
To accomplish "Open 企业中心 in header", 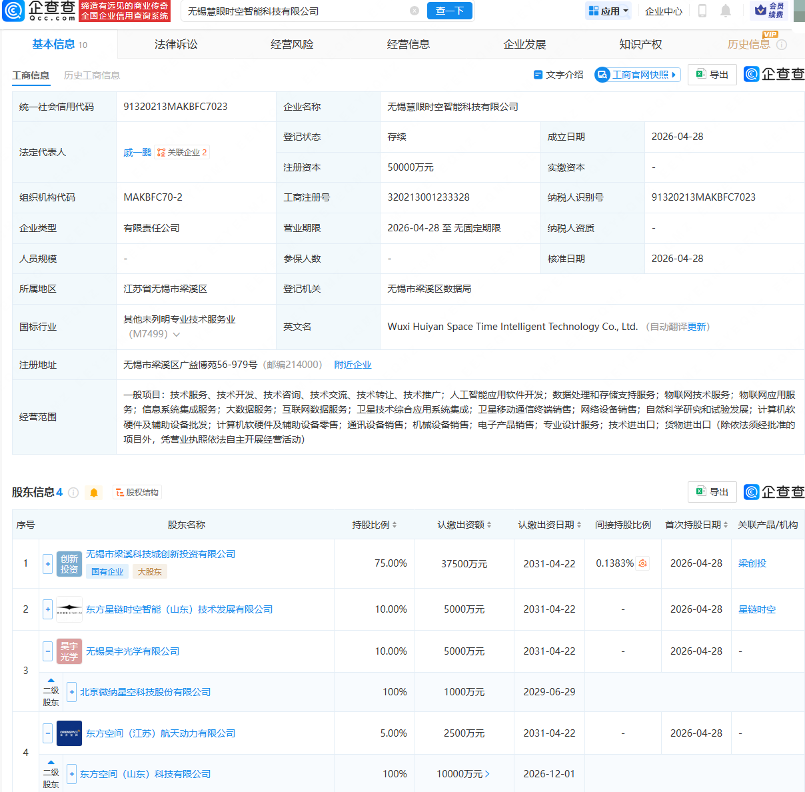I will [664, 11].
